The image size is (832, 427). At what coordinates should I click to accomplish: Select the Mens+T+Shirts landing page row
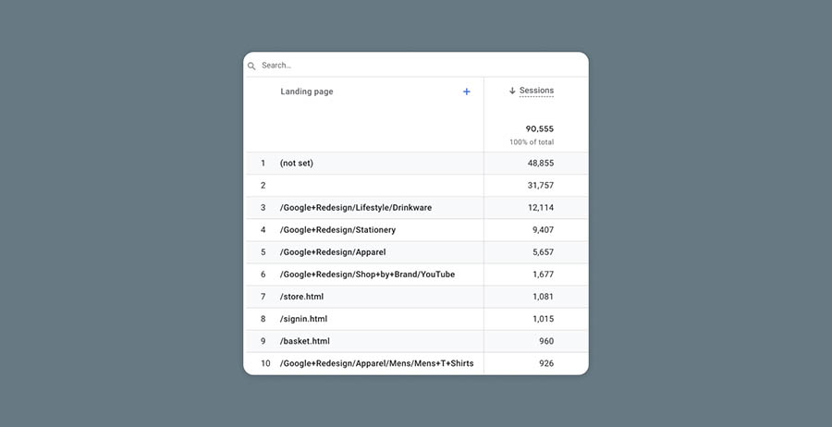click(376, 363)
